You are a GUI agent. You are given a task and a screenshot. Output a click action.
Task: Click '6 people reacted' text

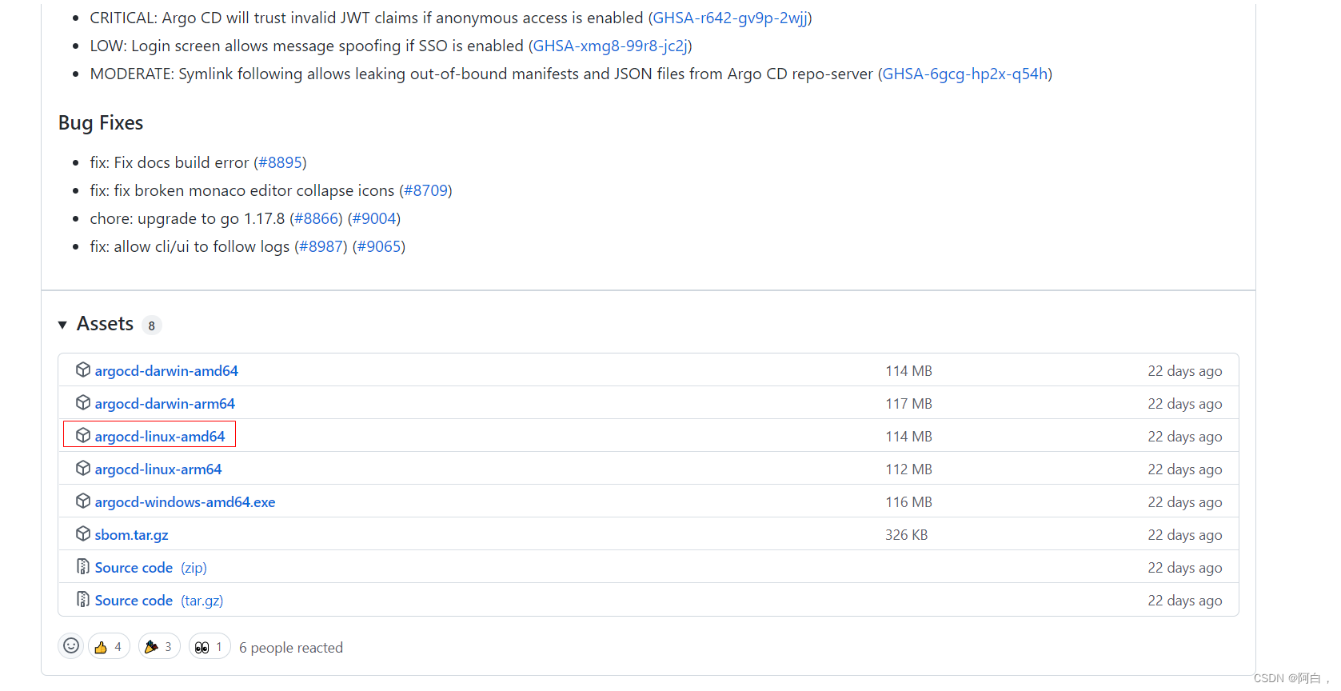tap(291, 648)
